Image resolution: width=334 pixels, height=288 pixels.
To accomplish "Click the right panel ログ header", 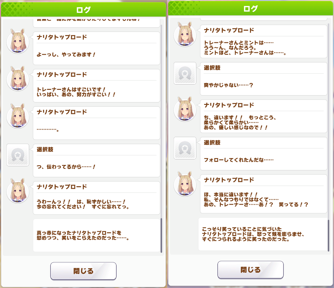I will point(251,8).
